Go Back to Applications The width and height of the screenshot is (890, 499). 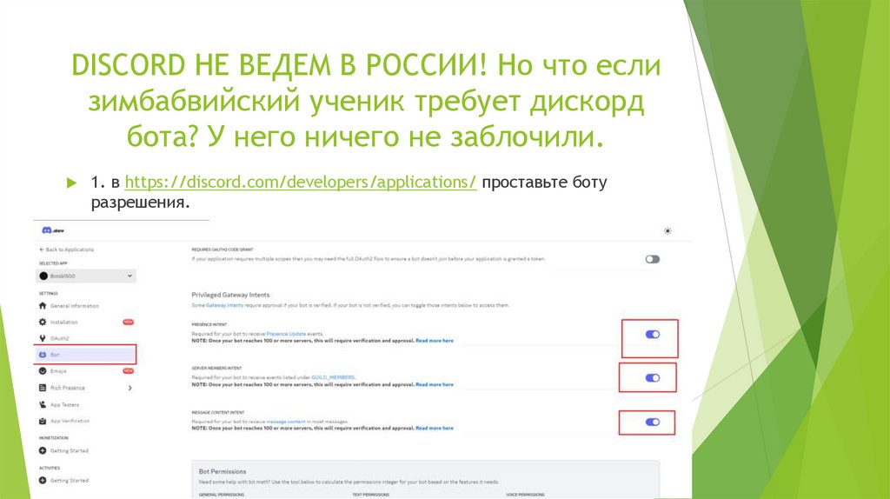coord(66,249)
